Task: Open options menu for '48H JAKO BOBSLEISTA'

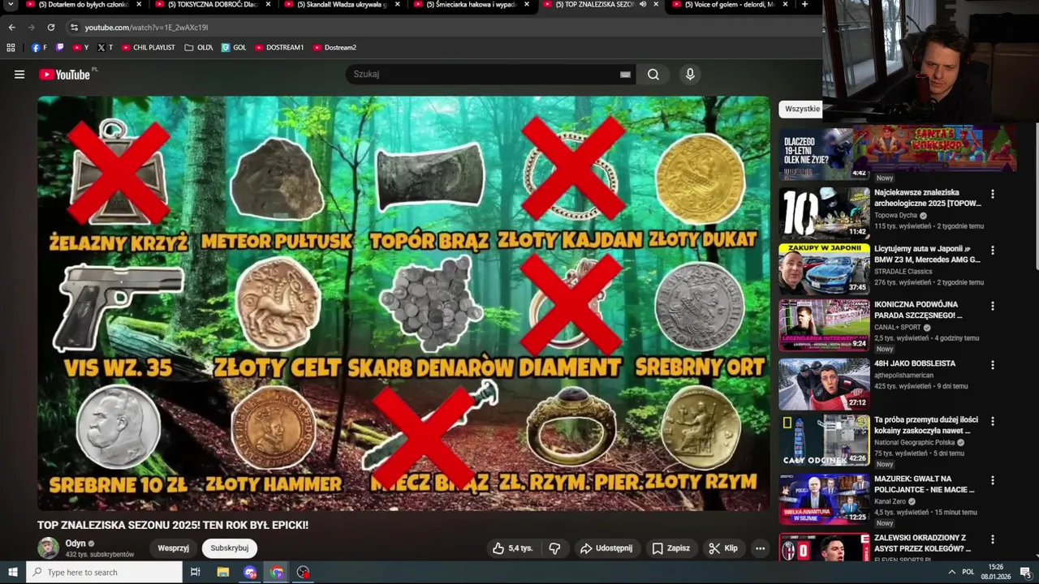Action: pos(992,365)
